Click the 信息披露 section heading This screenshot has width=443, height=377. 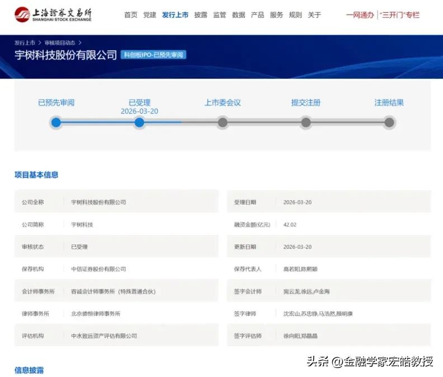coord(29,370)
